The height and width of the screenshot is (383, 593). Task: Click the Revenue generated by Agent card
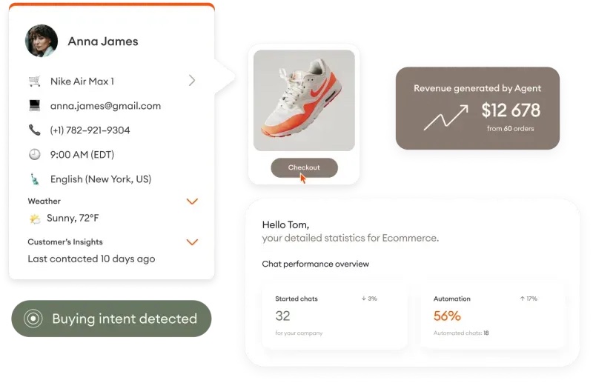pyautogui.click(x=477, y=108)
